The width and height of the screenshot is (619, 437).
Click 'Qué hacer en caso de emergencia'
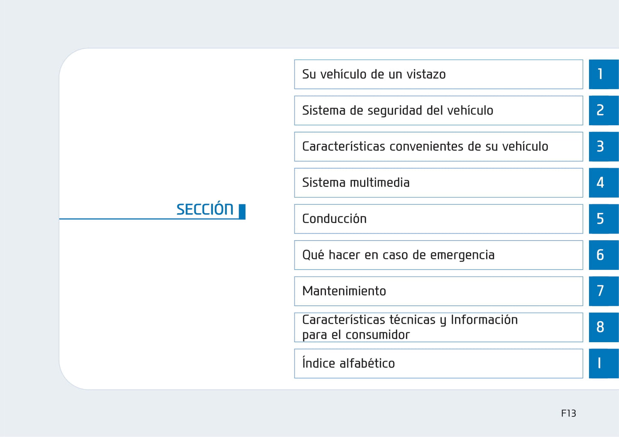click(x=438, y=255)
